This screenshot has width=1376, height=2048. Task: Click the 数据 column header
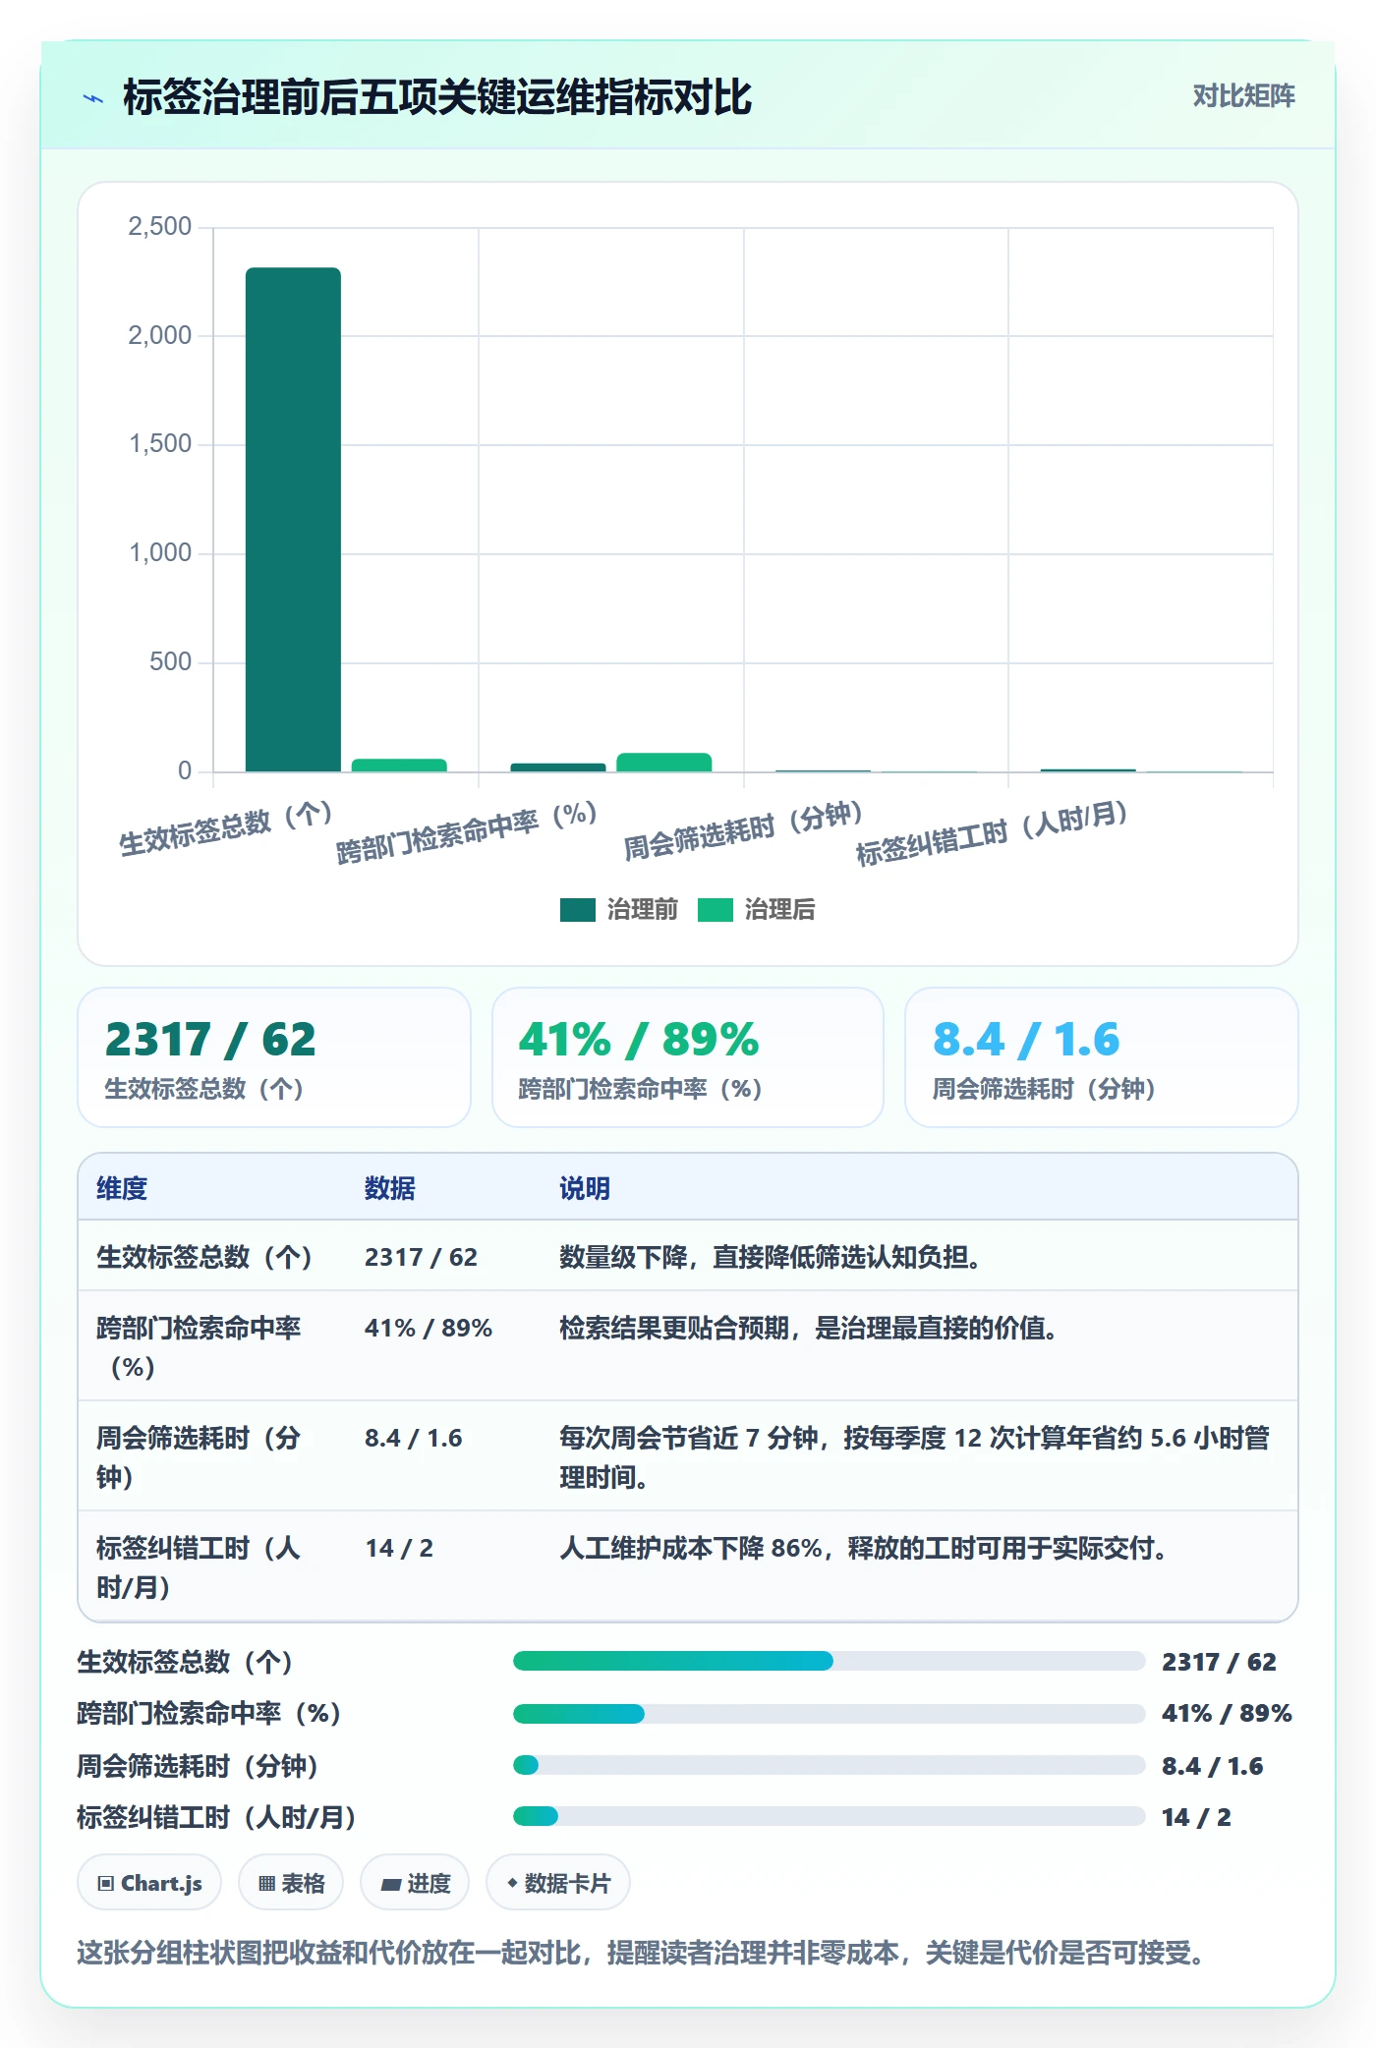pyautogui.click(x=389, y=1188)
